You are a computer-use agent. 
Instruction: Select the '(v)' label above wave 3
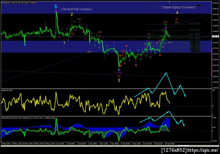click(x=119, y=76)
